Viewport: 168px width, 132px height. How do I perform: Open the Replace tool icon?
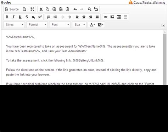(96, 9)
